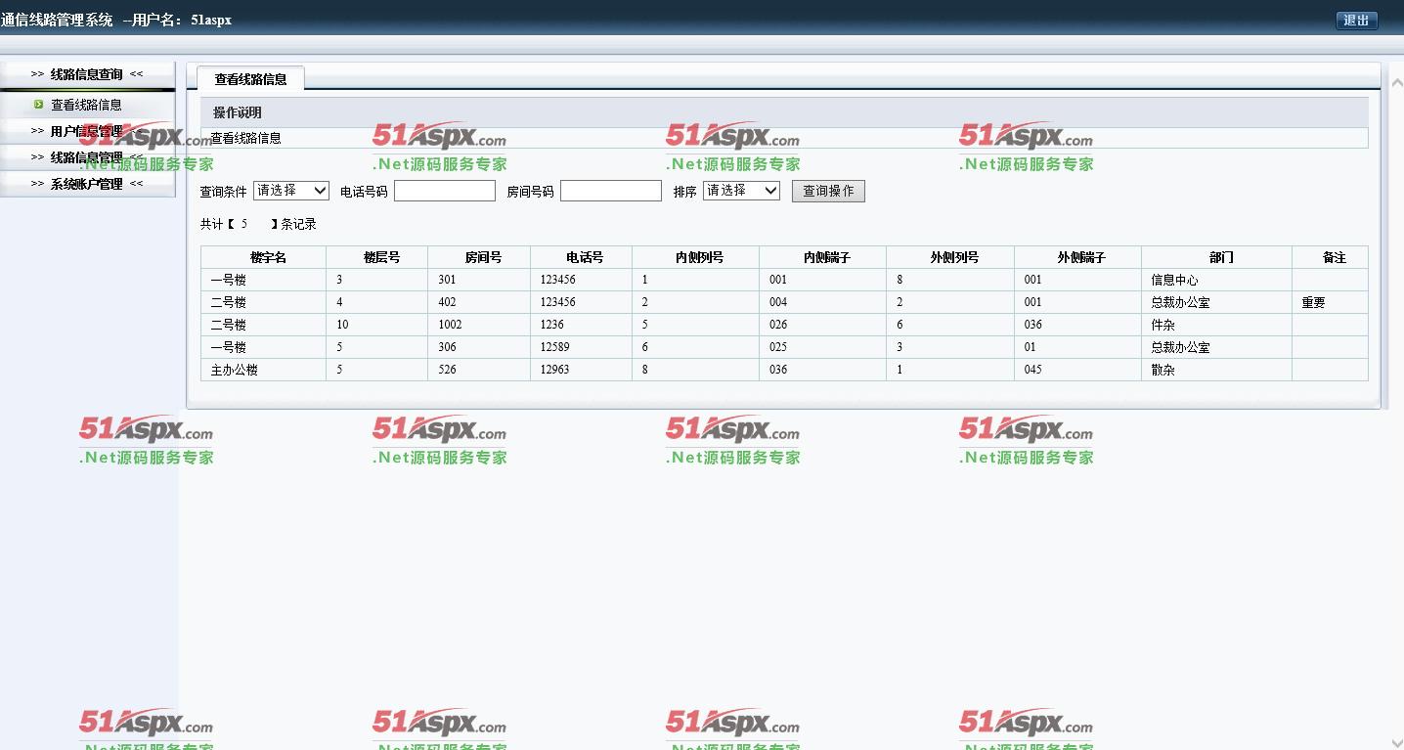Click 二号楼 in the room 1002 row

coord(229,325)
